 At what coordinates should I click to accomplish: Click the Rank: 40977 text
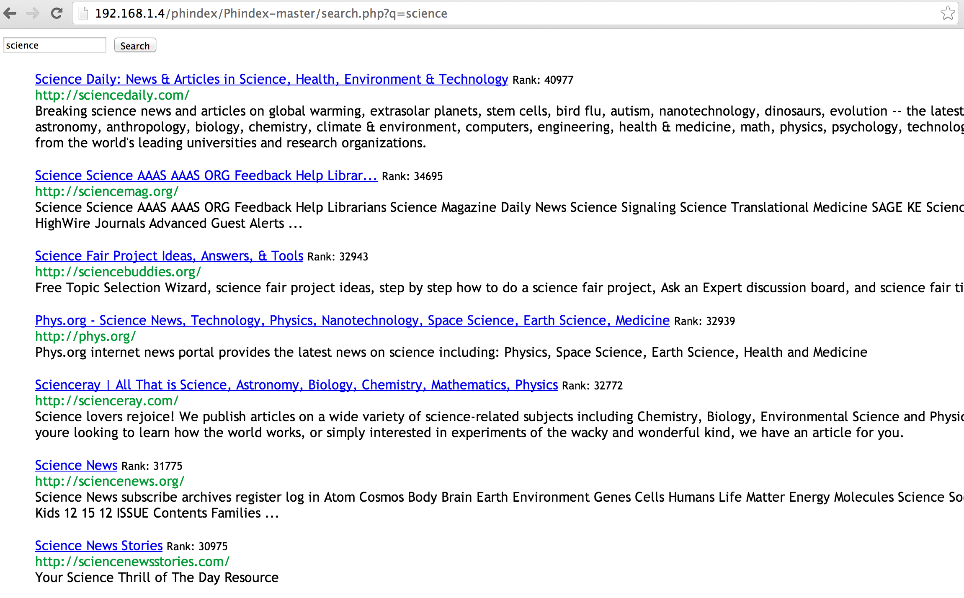pos(543,80)
